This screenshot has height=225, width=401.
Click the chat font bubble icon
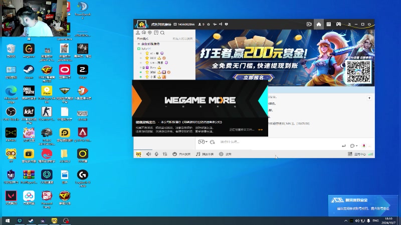(212, 142)
